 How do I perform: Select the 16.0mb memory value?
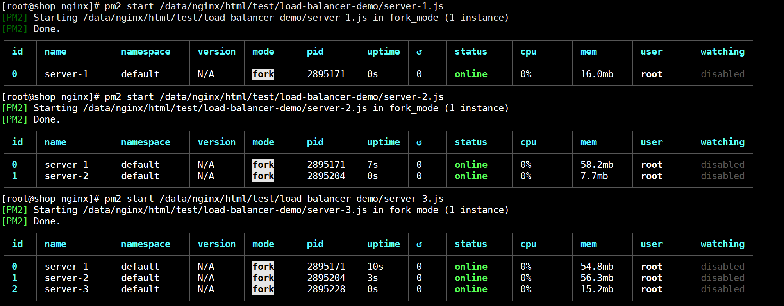(597, 74)
